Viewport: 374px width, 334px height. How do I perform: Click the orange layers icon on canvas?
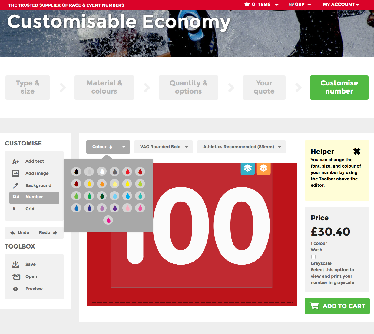(x=263, y=168)
